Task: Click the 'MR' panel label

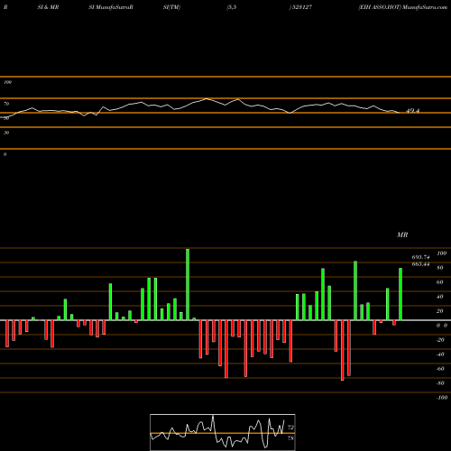Action: click(402, 235)
